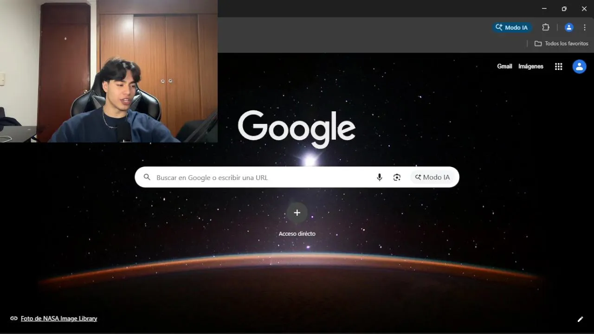Customize page with the pencil icon

pyautogui.click(x=580, y=319)
